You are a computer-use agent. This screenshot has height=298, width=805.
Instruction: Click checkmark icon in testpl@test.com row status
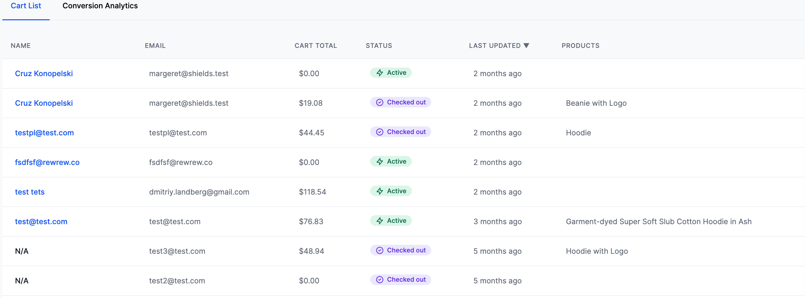[379, 132]
